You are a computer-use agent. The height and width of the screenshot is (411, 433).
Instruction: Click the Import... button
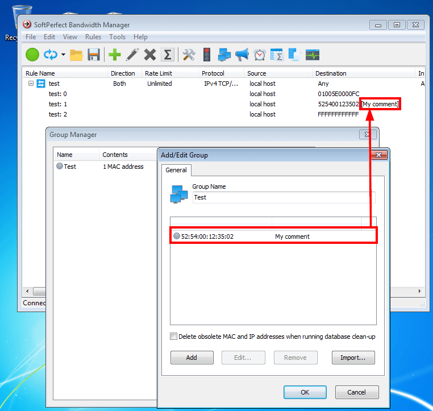353,358
